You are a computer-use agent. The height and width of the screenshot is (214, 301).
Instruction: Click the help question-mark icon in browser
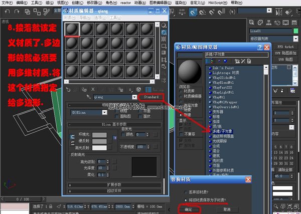(x=259, y=47)
